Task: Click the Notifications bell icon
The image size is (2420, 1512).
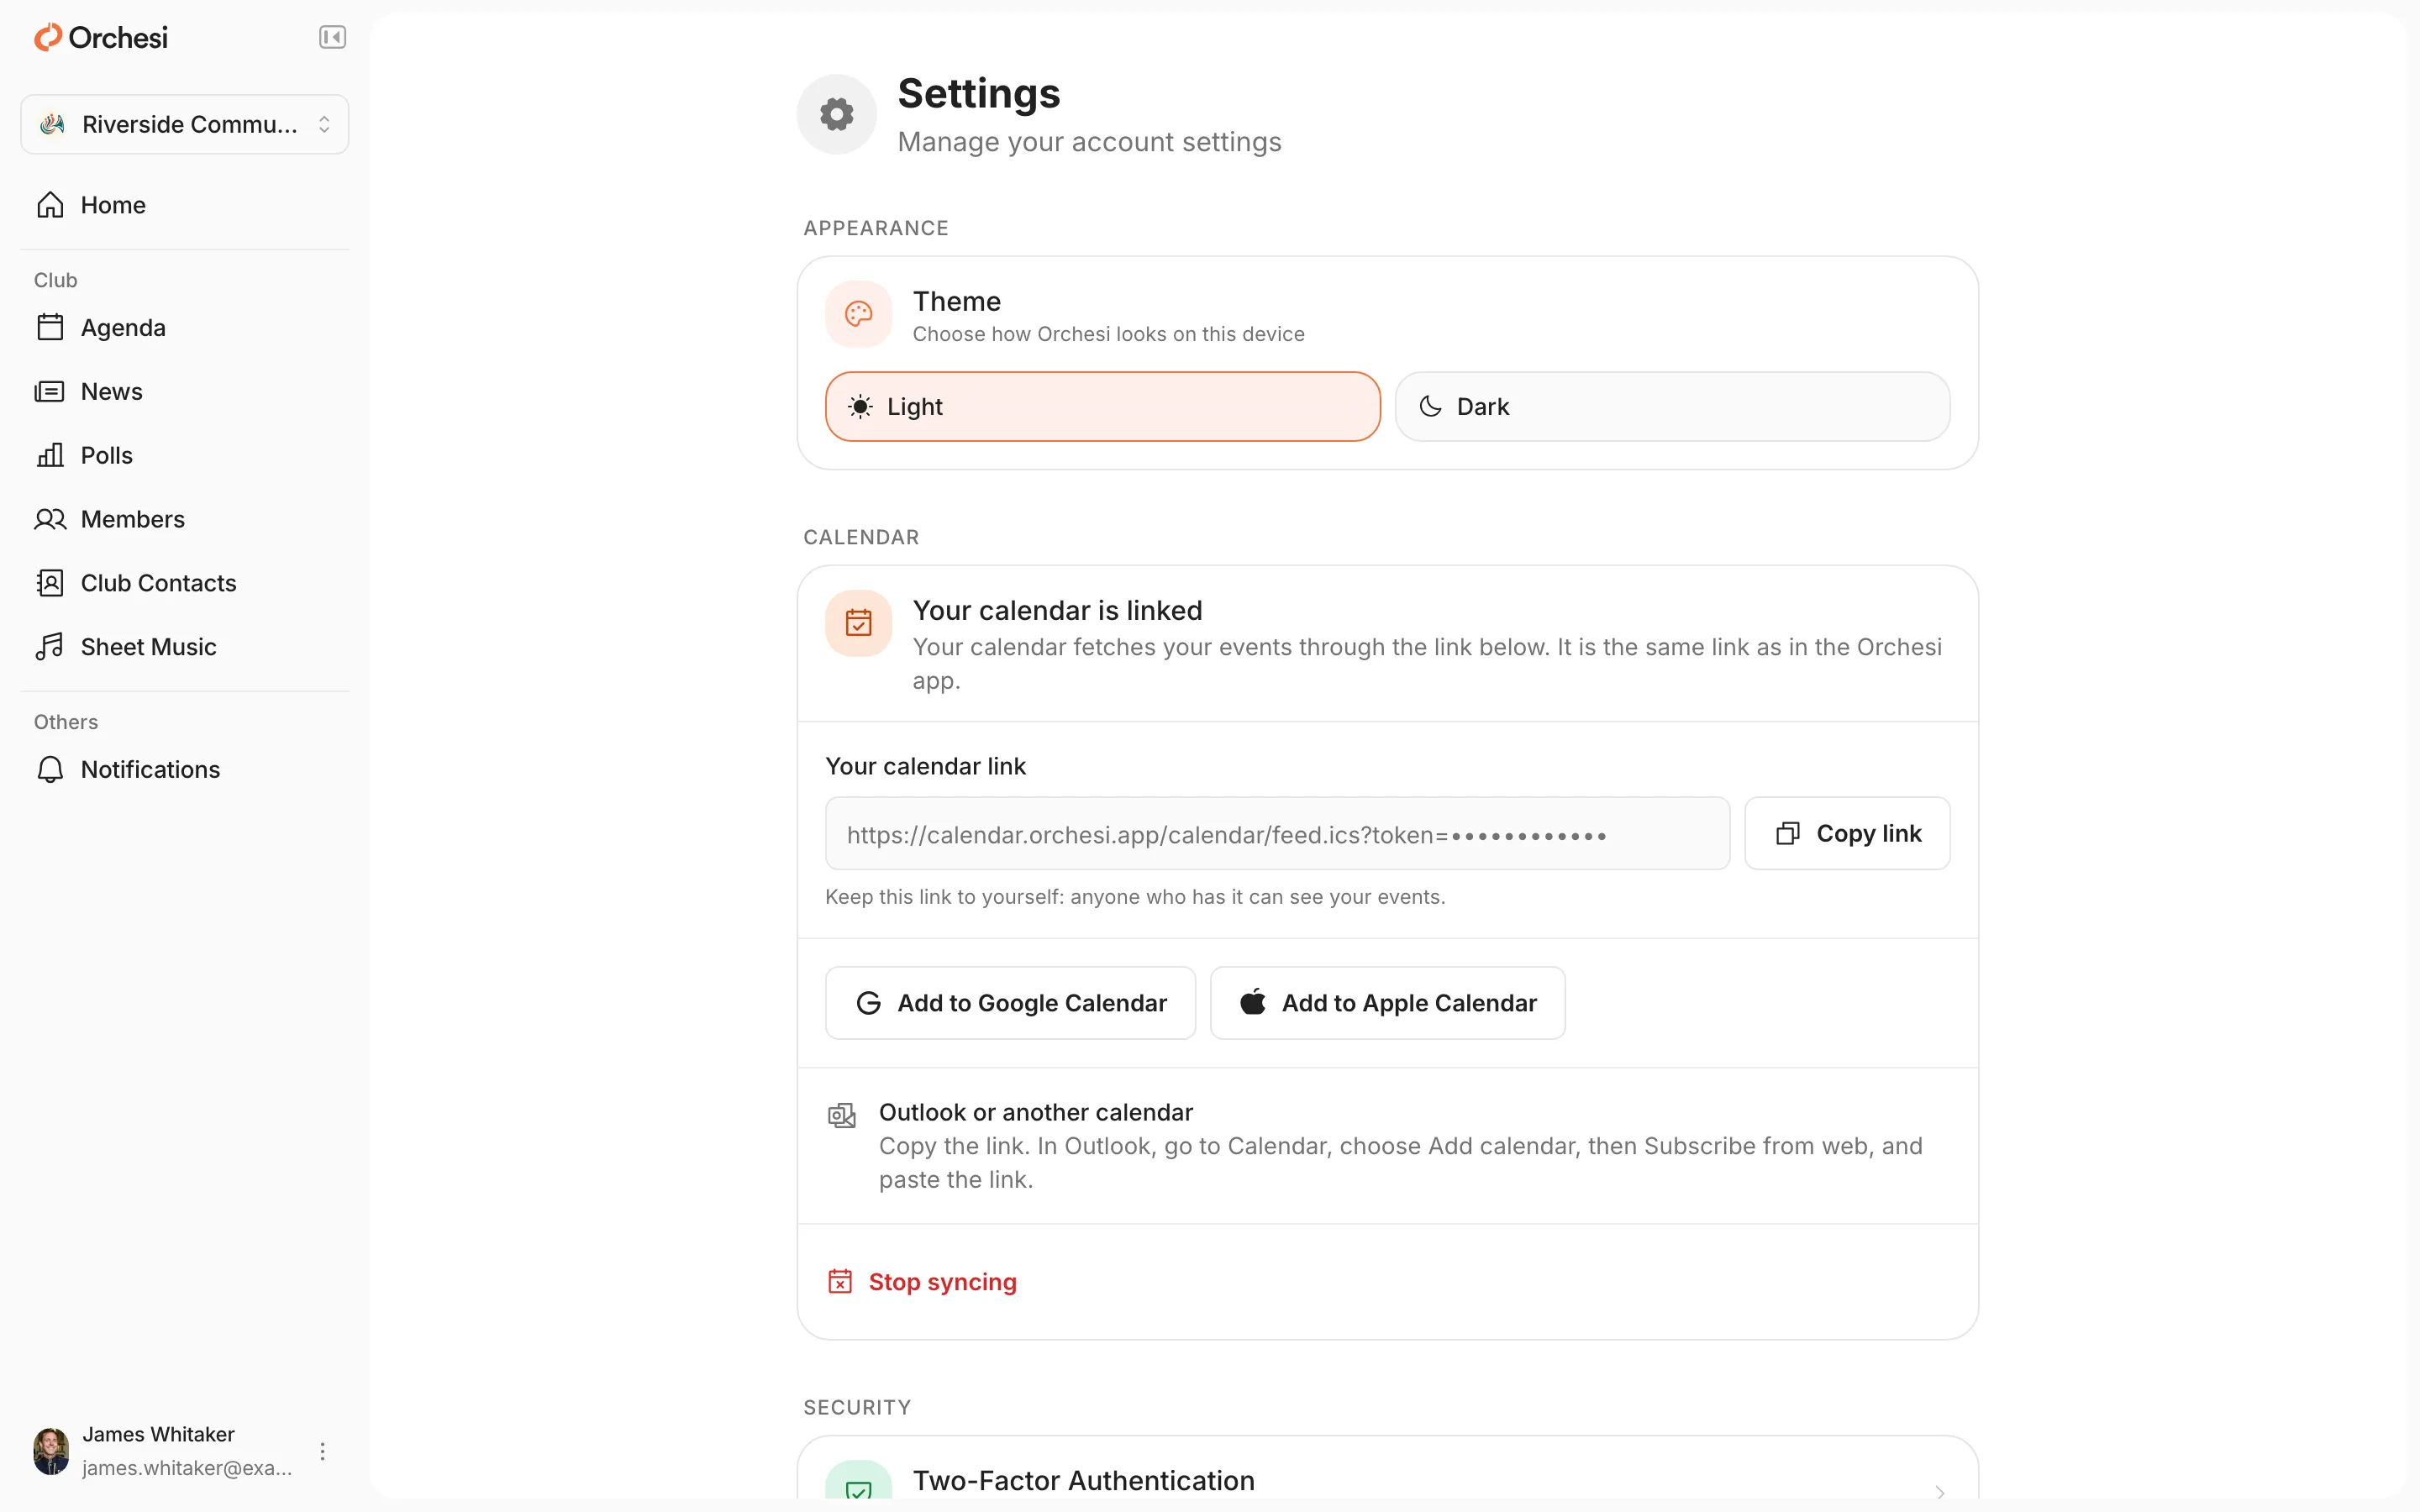Action: point(50,769)
